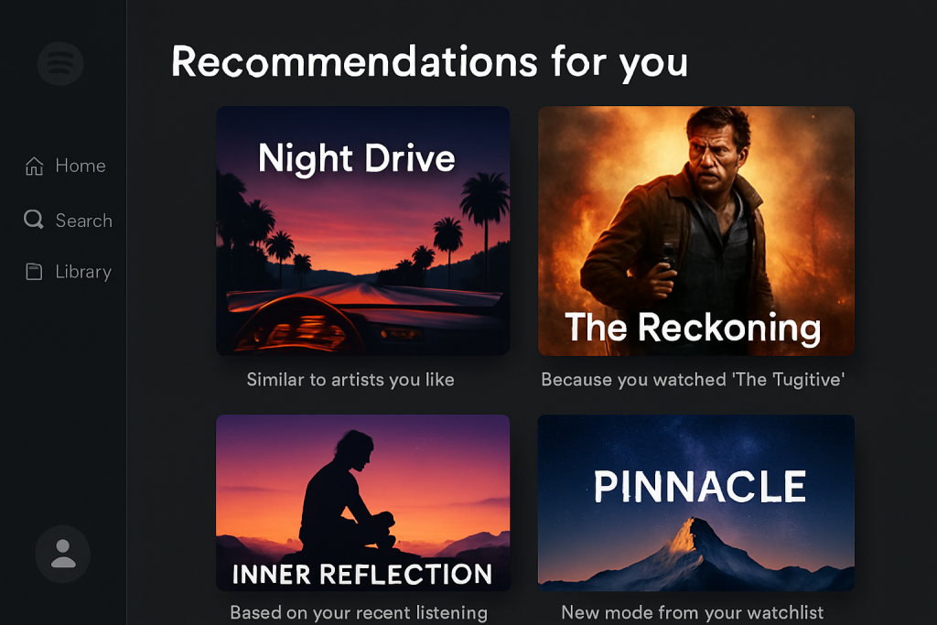937x625 pixels.
Task: Click 'Similar to artists you like' caption
Action: coord(350,380)
